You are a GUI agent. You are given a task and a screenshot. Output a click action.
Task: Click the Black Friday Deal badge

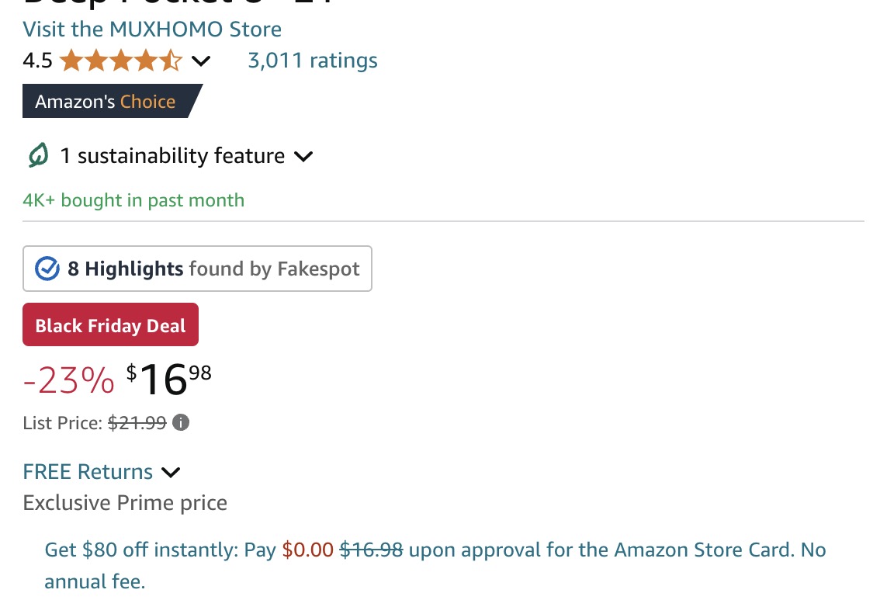tap(110, 324)
